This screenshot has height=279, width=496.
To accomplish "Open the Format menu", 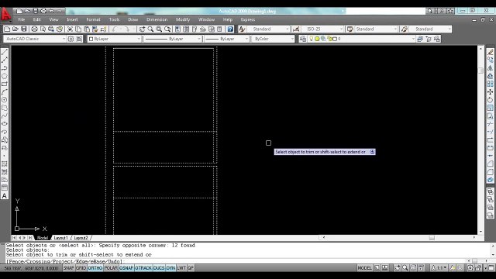I will 93,19.
